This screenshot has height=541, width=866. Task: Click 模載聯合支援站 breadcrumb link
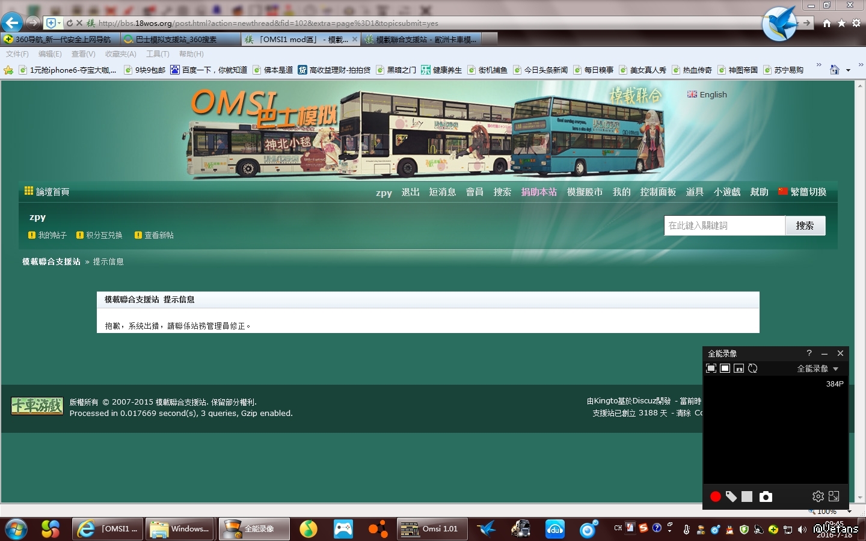[51, 261]
